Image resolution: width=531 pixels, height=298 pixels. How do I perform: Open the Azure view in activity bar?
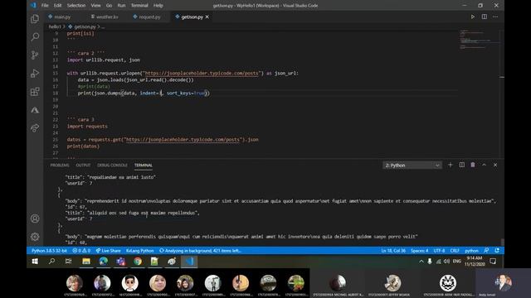[35, 110]
